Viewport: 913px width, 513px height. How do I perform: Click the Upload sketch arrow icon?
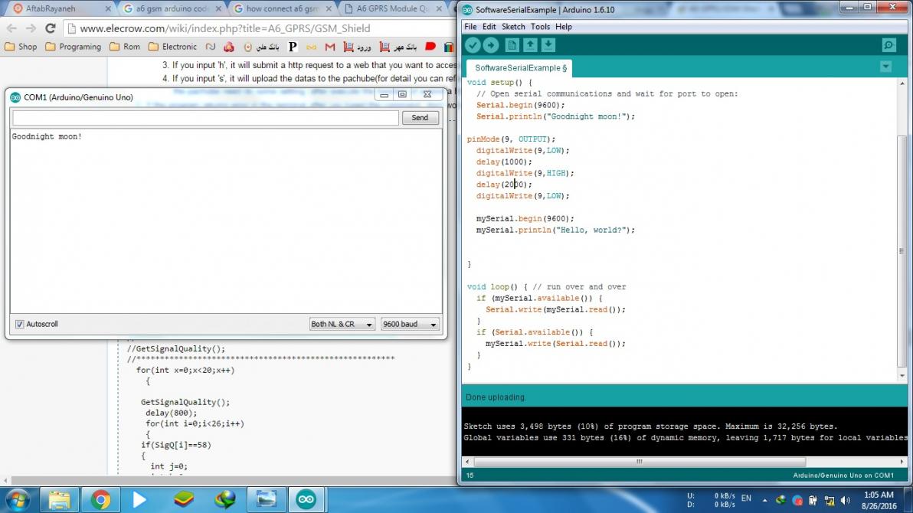tap(491, 46)
